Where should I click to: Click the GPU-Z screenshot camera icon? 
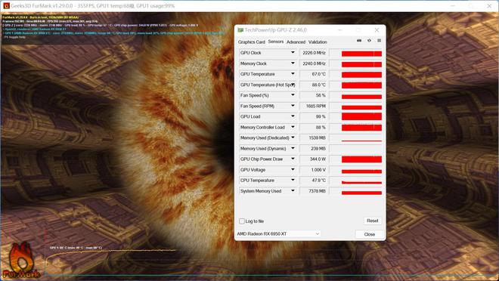point(359,41)
